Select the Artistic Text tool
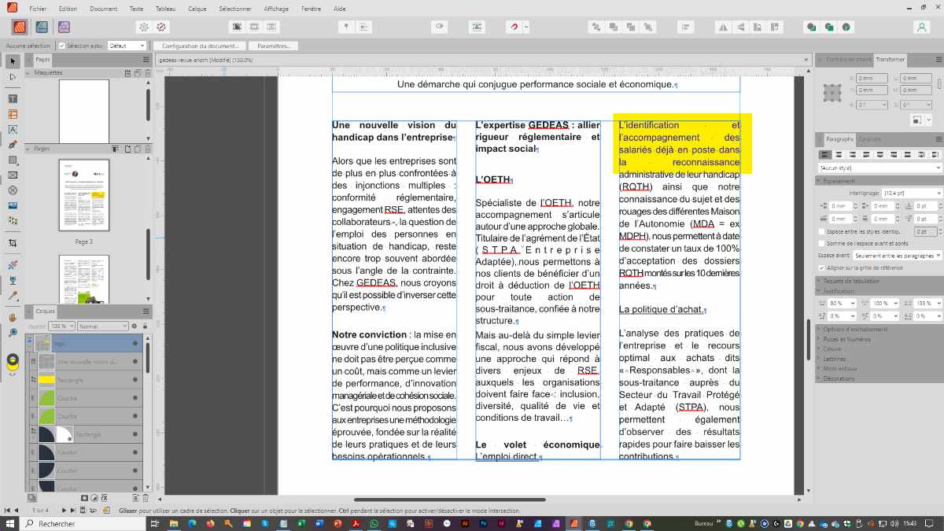 click(x=13, y=129)
